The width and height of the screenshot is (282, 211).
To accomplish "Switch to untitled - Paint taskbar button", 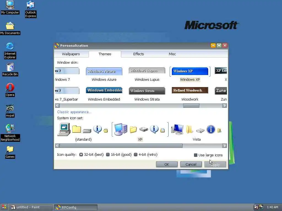I will [31, 207].
